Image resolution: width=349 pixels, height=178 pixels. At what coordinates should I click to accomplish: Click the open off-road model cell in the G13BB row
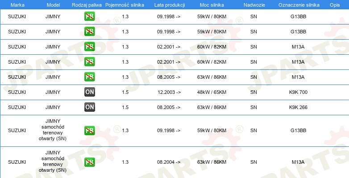point(53,130)
